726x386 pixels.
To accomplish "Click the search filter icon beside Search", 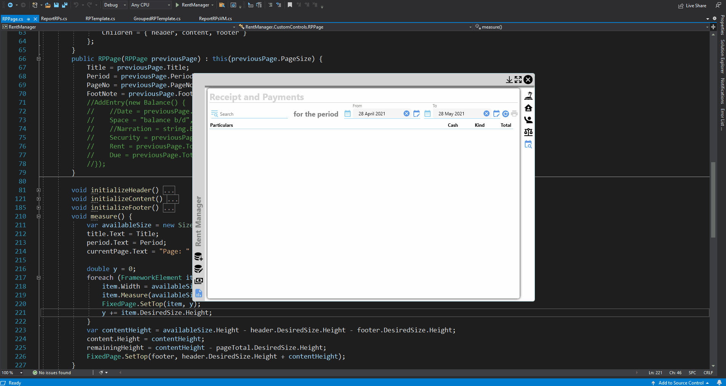I will (214, 114).
